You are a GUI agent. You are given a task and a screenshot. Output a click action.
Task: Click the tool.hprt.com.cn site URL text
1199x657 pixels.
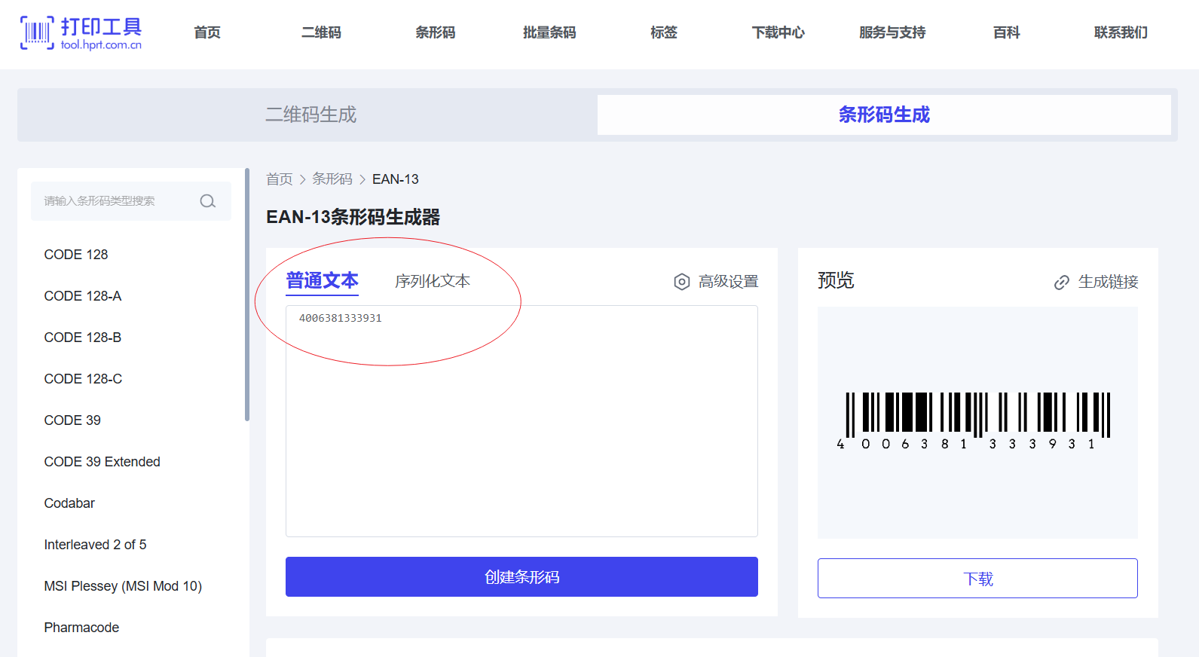click(x=101, y=45)
